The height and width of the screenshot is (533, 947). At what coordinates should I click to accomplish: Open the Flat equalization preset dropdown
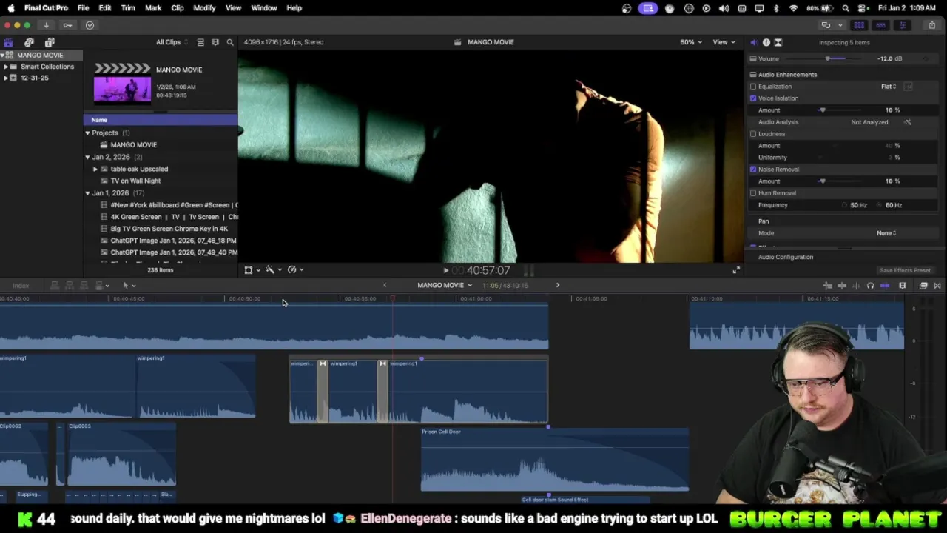pos(889,87)
